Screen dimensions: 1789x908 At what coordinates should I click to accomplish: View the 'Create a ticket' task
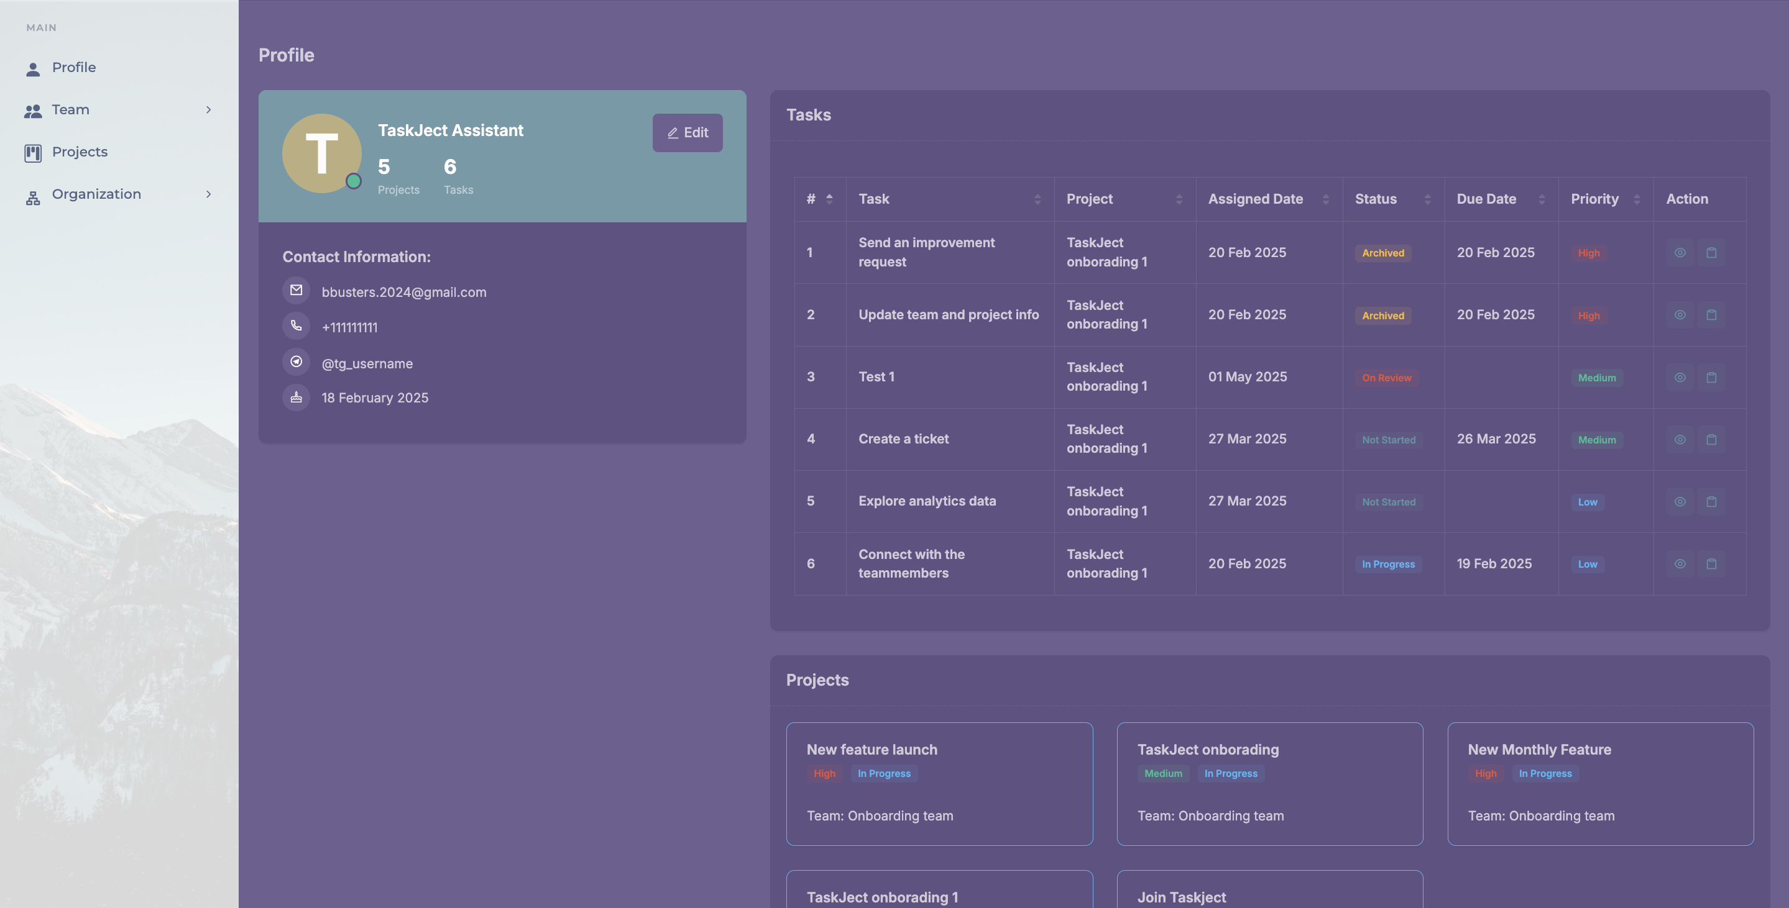pos(1680,439)
